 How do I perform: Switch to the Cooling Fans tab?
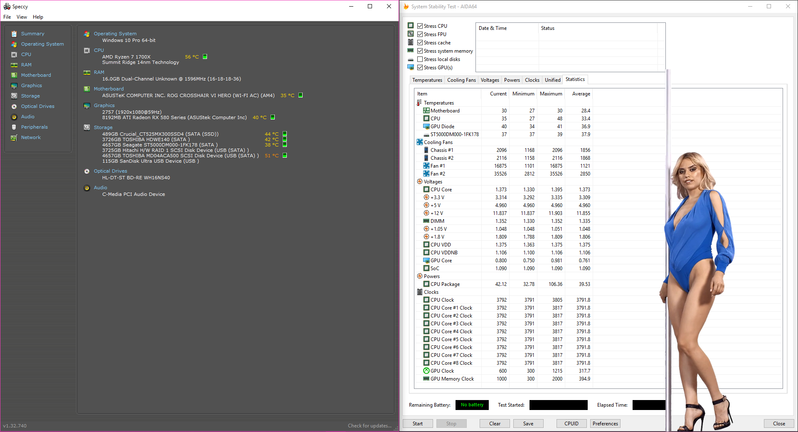point(461,80)
